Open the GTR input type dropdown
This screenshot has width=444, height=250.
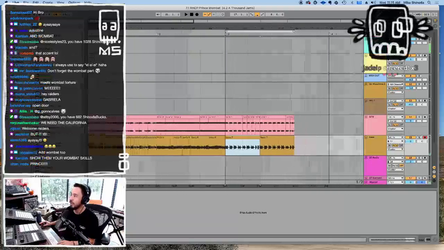395,117
